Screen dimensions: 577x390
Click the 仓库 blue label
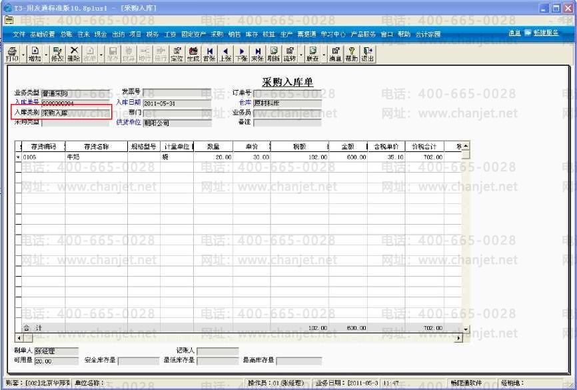(x=245, y=102)
